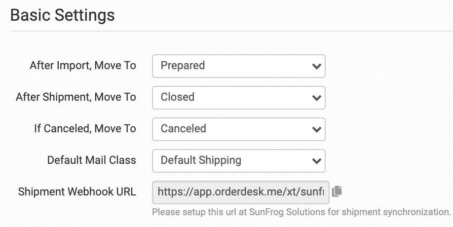The height and width of the screenshot is (227, 453).
Task: Open the Default Mail Class dropdown
Action: coord(238,160)
